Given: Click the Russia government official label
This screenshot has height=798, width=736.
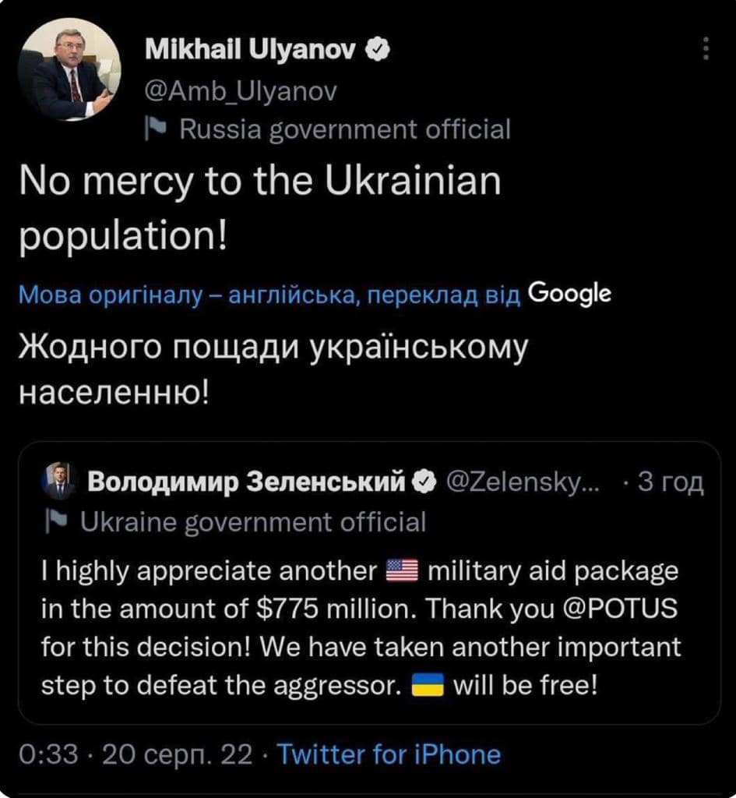Looking at the screenshot, I should click(344, 129).
